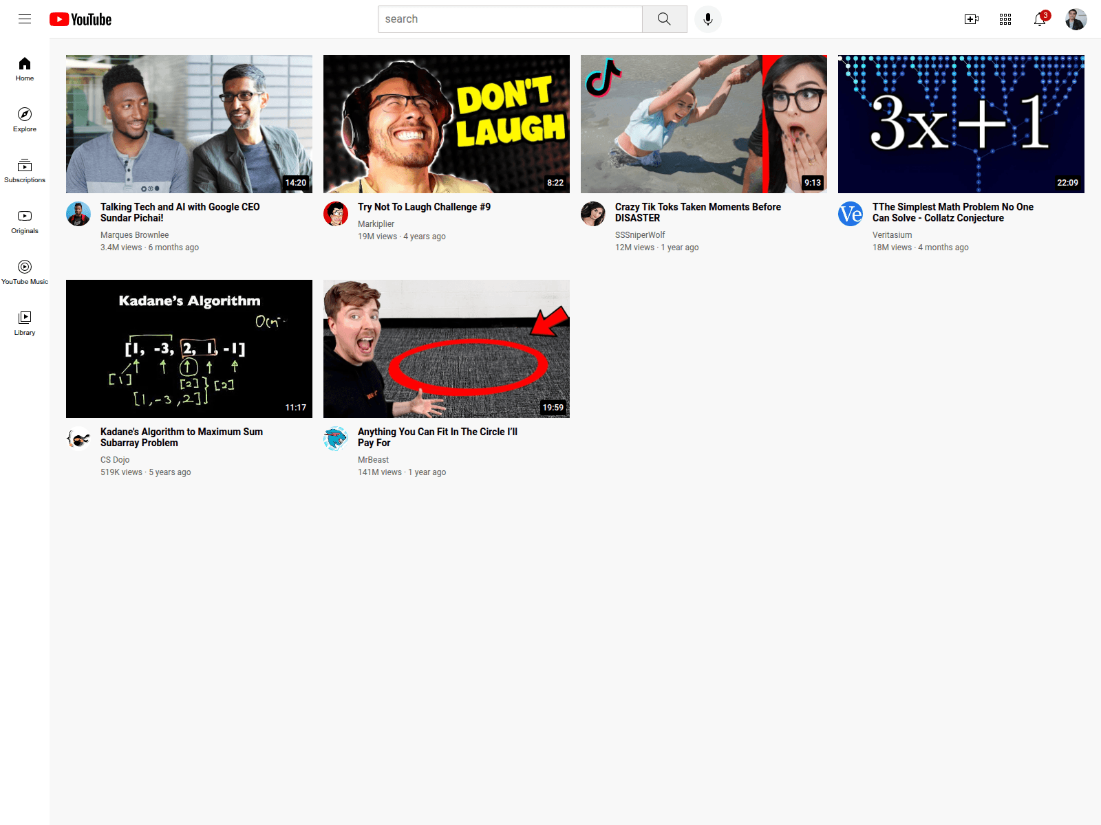The width and height of the screenshot is (1101, 825).
Task: Start voice search with microphone icon
Action: tap(707, 19)
